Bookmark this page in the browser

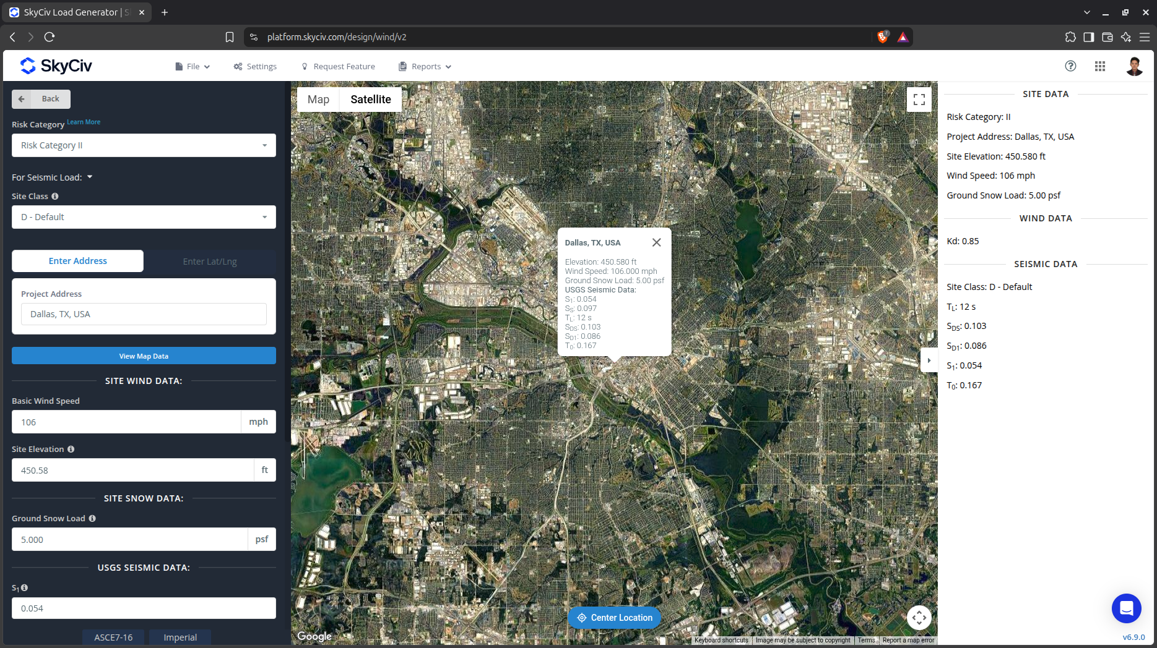tap(230, 37)
